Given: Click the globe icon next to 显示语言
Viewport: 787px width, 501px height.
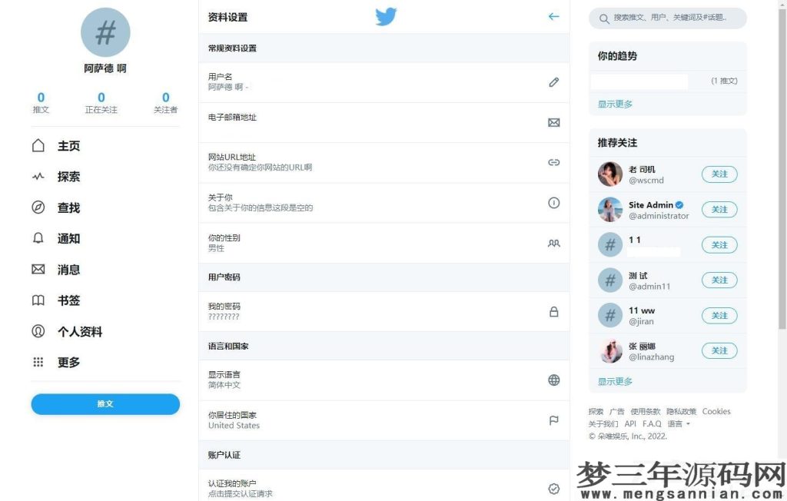Looking at the screenshot, I should point(553,380).
